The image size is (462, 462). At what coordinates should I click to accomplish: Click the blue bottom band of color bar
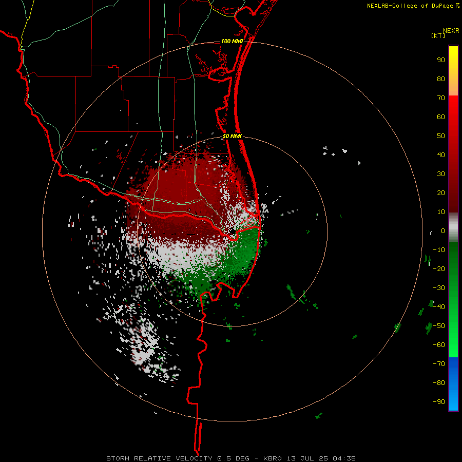(453, 383)
